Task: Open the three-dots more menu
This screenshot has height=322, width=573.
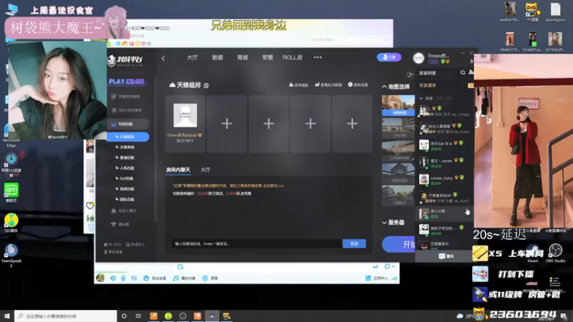Action: [317, 57]
